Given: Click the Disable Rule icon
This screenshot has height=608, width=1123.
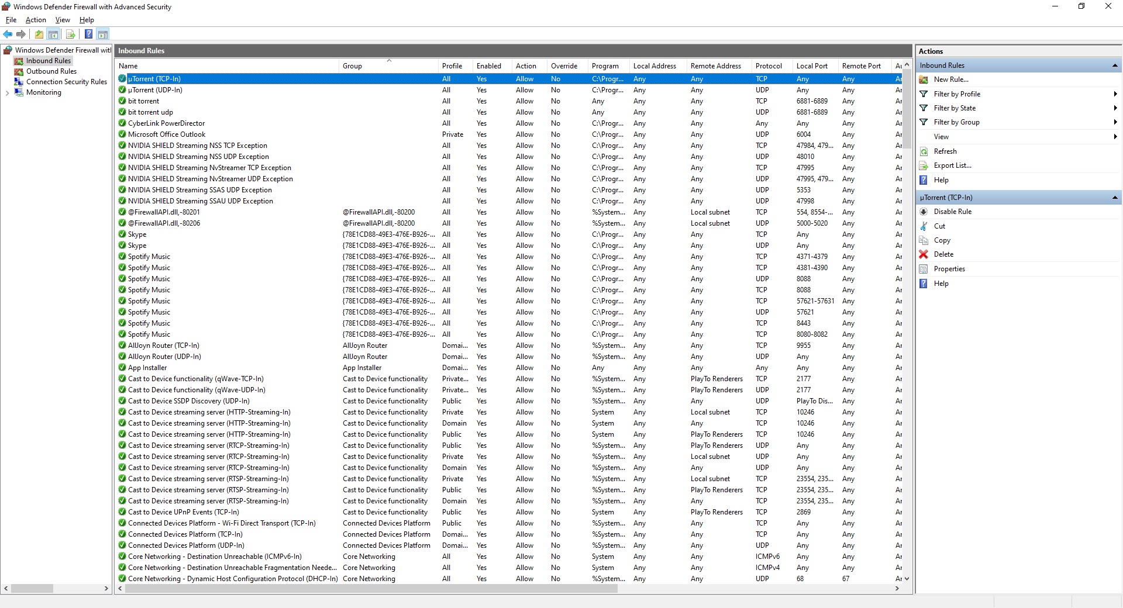Looking at the screenshot, I should 924,212.
